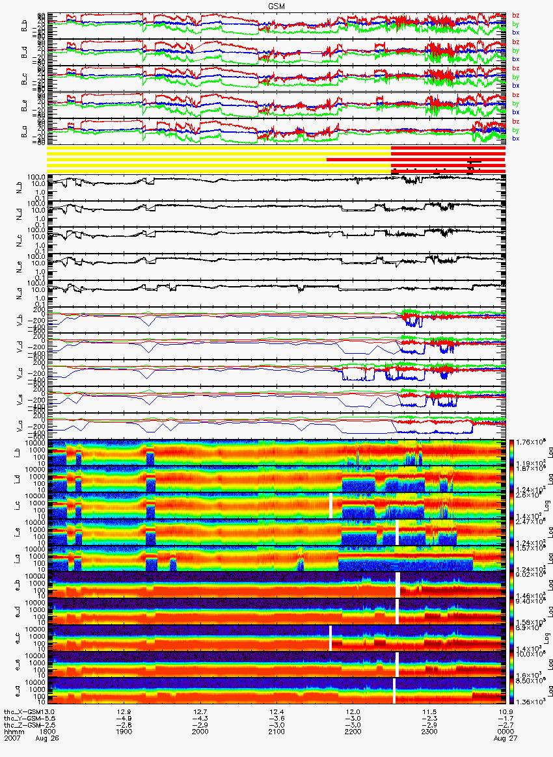553x757 pixels.
Task: Select the i_c ion spectrogram label
Action: point(18,506)
